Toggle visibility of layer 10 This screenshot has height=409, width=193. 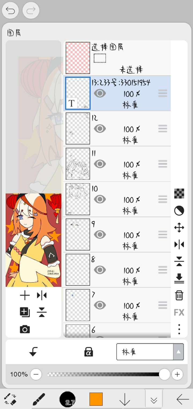100,199
